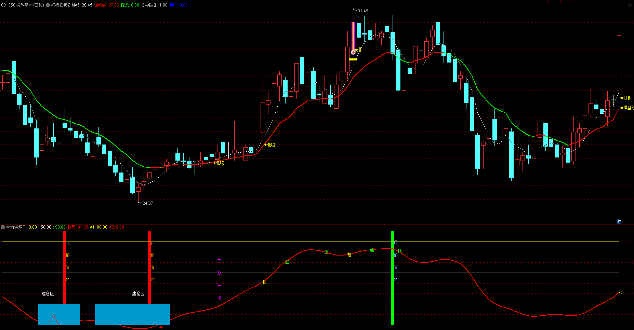Open the 打板低吸Z indicator dropdown arrow
The width and height of the screenshot is (634, 330).
click(48, 5)
